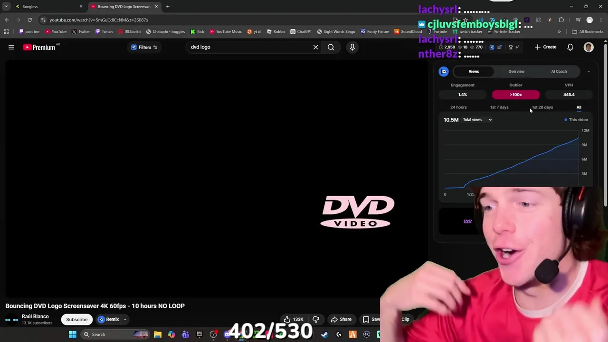Subscribe to Raúl Blanco channel
Screen dimensions: 608x342
coord(77,319)
